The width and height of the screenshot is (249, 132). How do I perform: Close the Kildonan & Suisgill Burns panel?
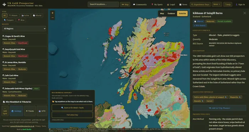[x=245, y=13]
